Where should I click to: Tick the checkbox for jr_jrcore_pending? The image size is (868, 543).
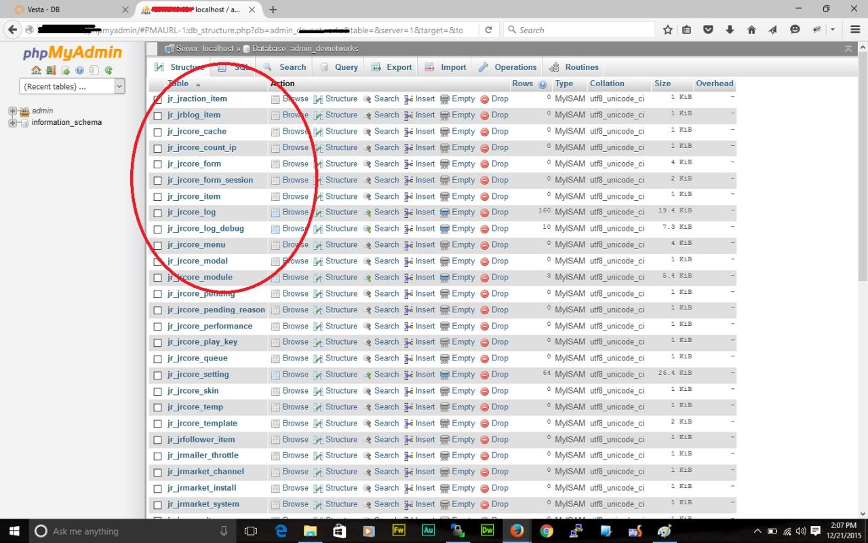point(158,294)
